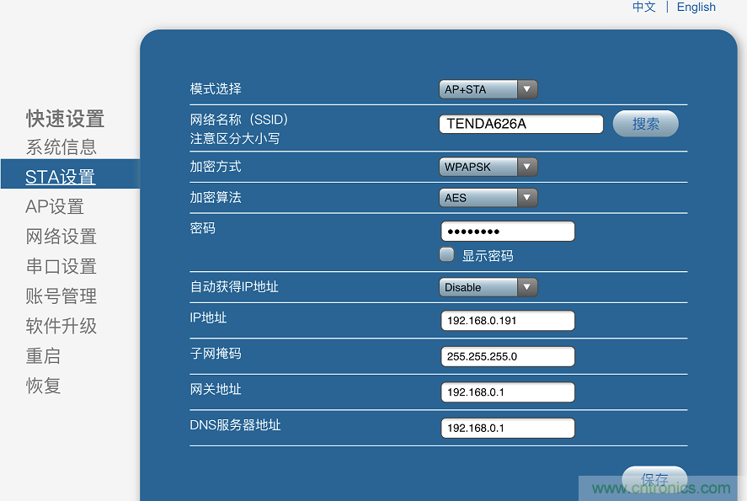Screen dimensions: 747x501
Task: Navigate to 网络设置
Action: [x=61, y=237]
